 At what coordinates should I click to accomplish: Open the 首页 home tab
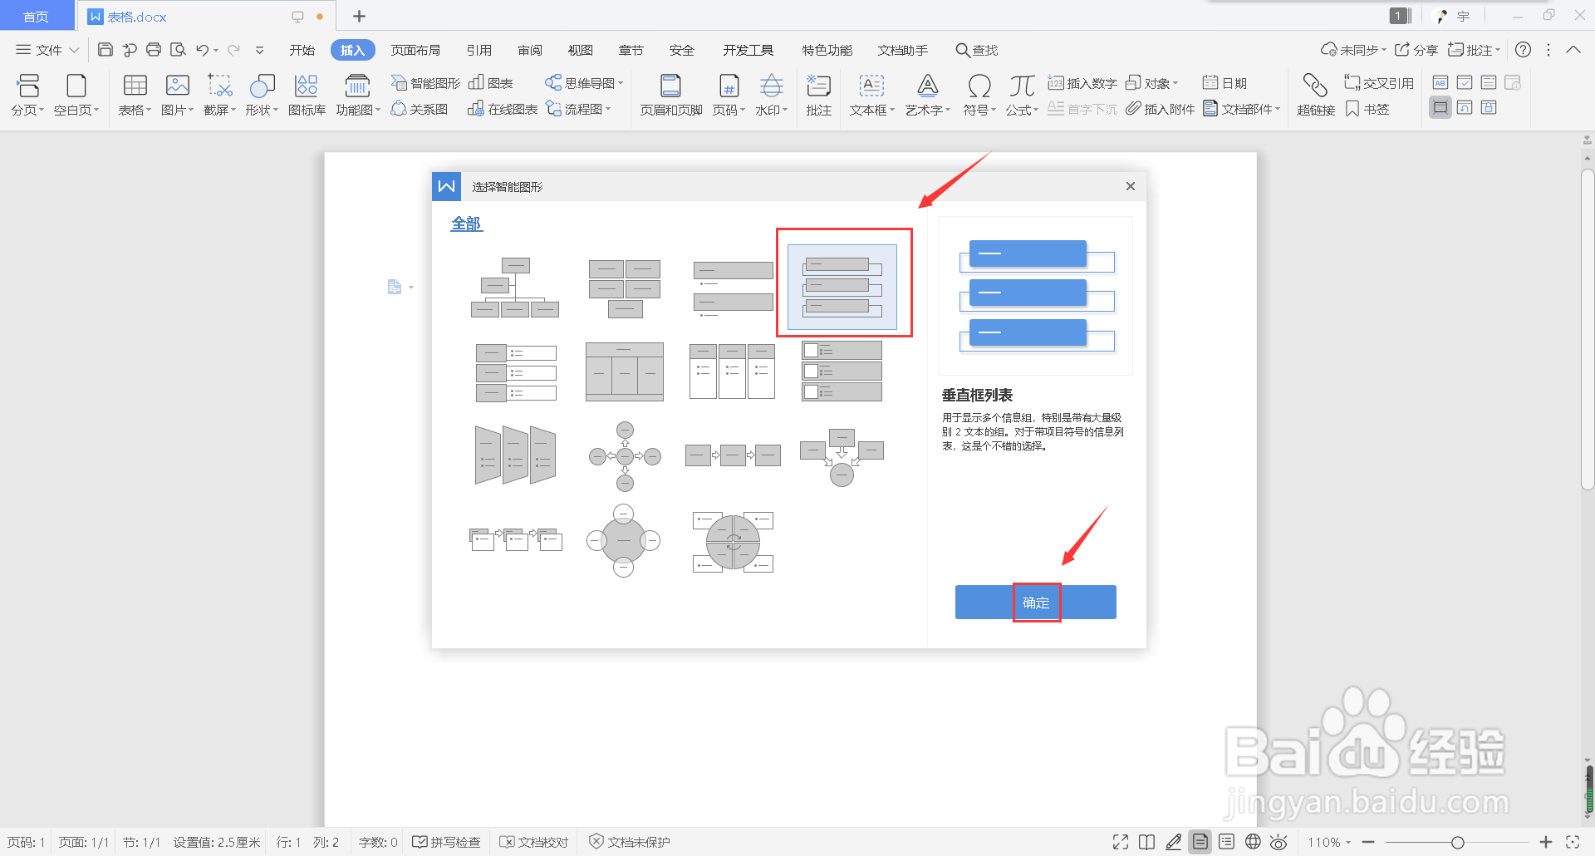point(36,17)
